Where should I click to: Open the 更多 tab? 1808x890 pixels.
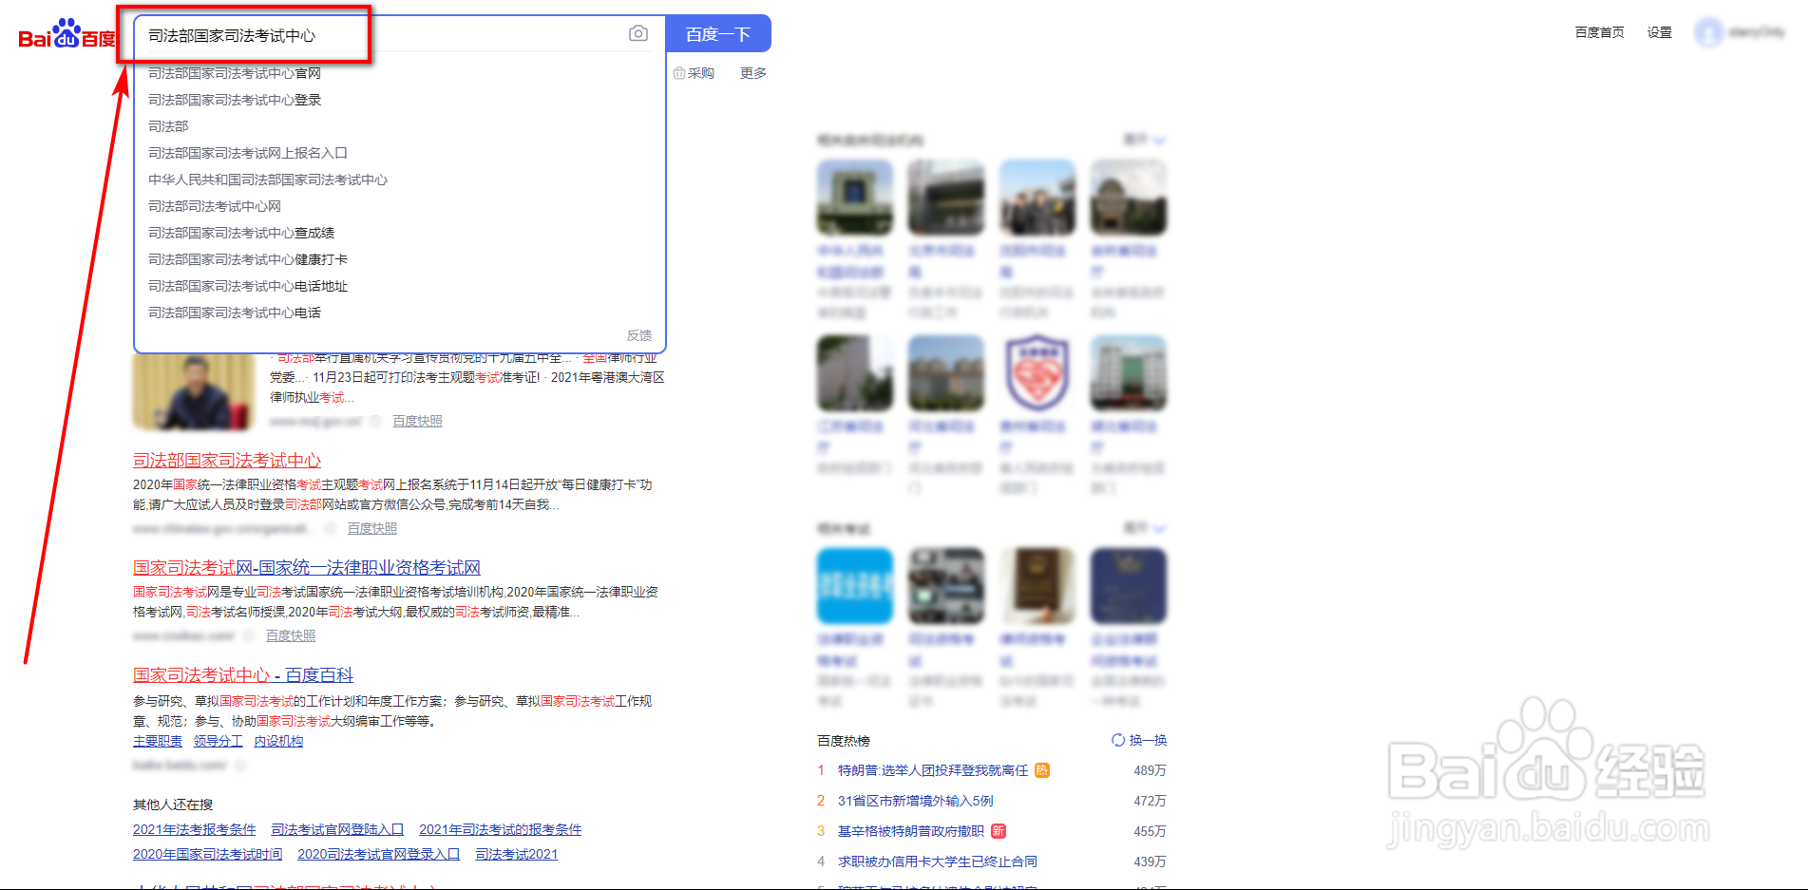753,73
